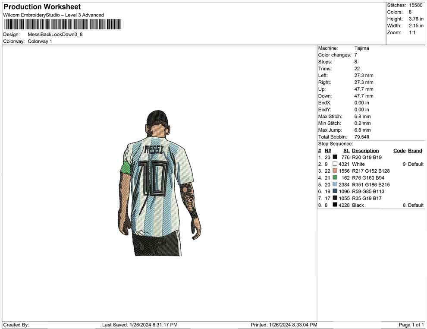Click the 'Code' column header
This screenshot has width=427, height=329.
click(x=399, y=151)
